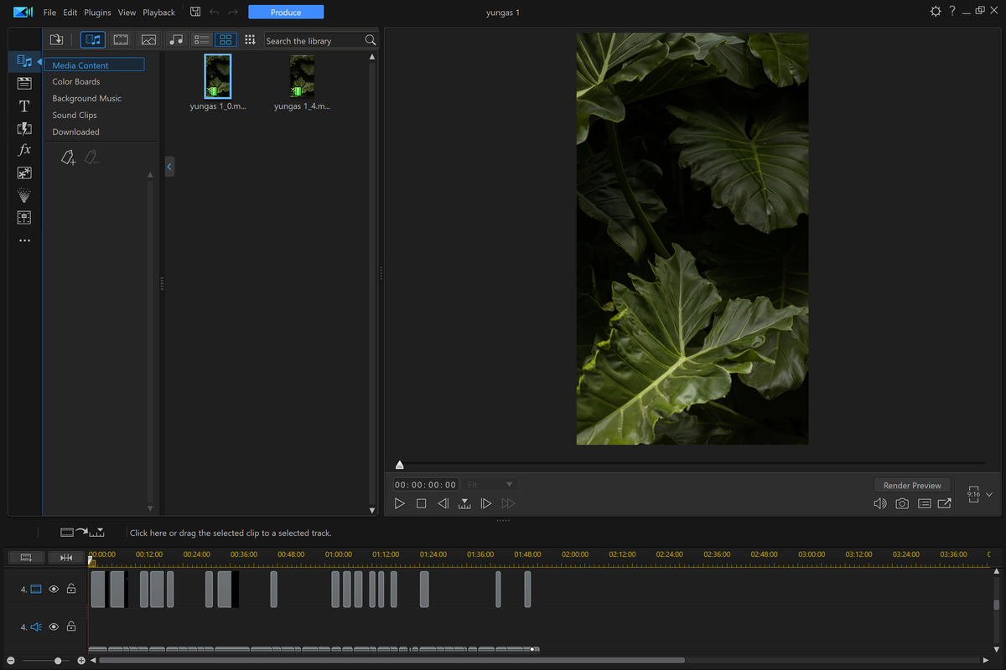Filter library to show music clips only
Image resolution: width=1006 pixels, height=670 pixels.
click(175, 39)
